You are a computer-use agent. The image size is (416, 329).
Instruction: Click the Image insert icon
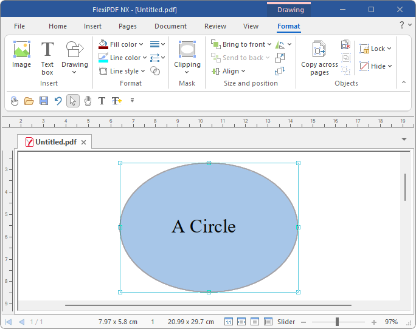coord(22,54)
